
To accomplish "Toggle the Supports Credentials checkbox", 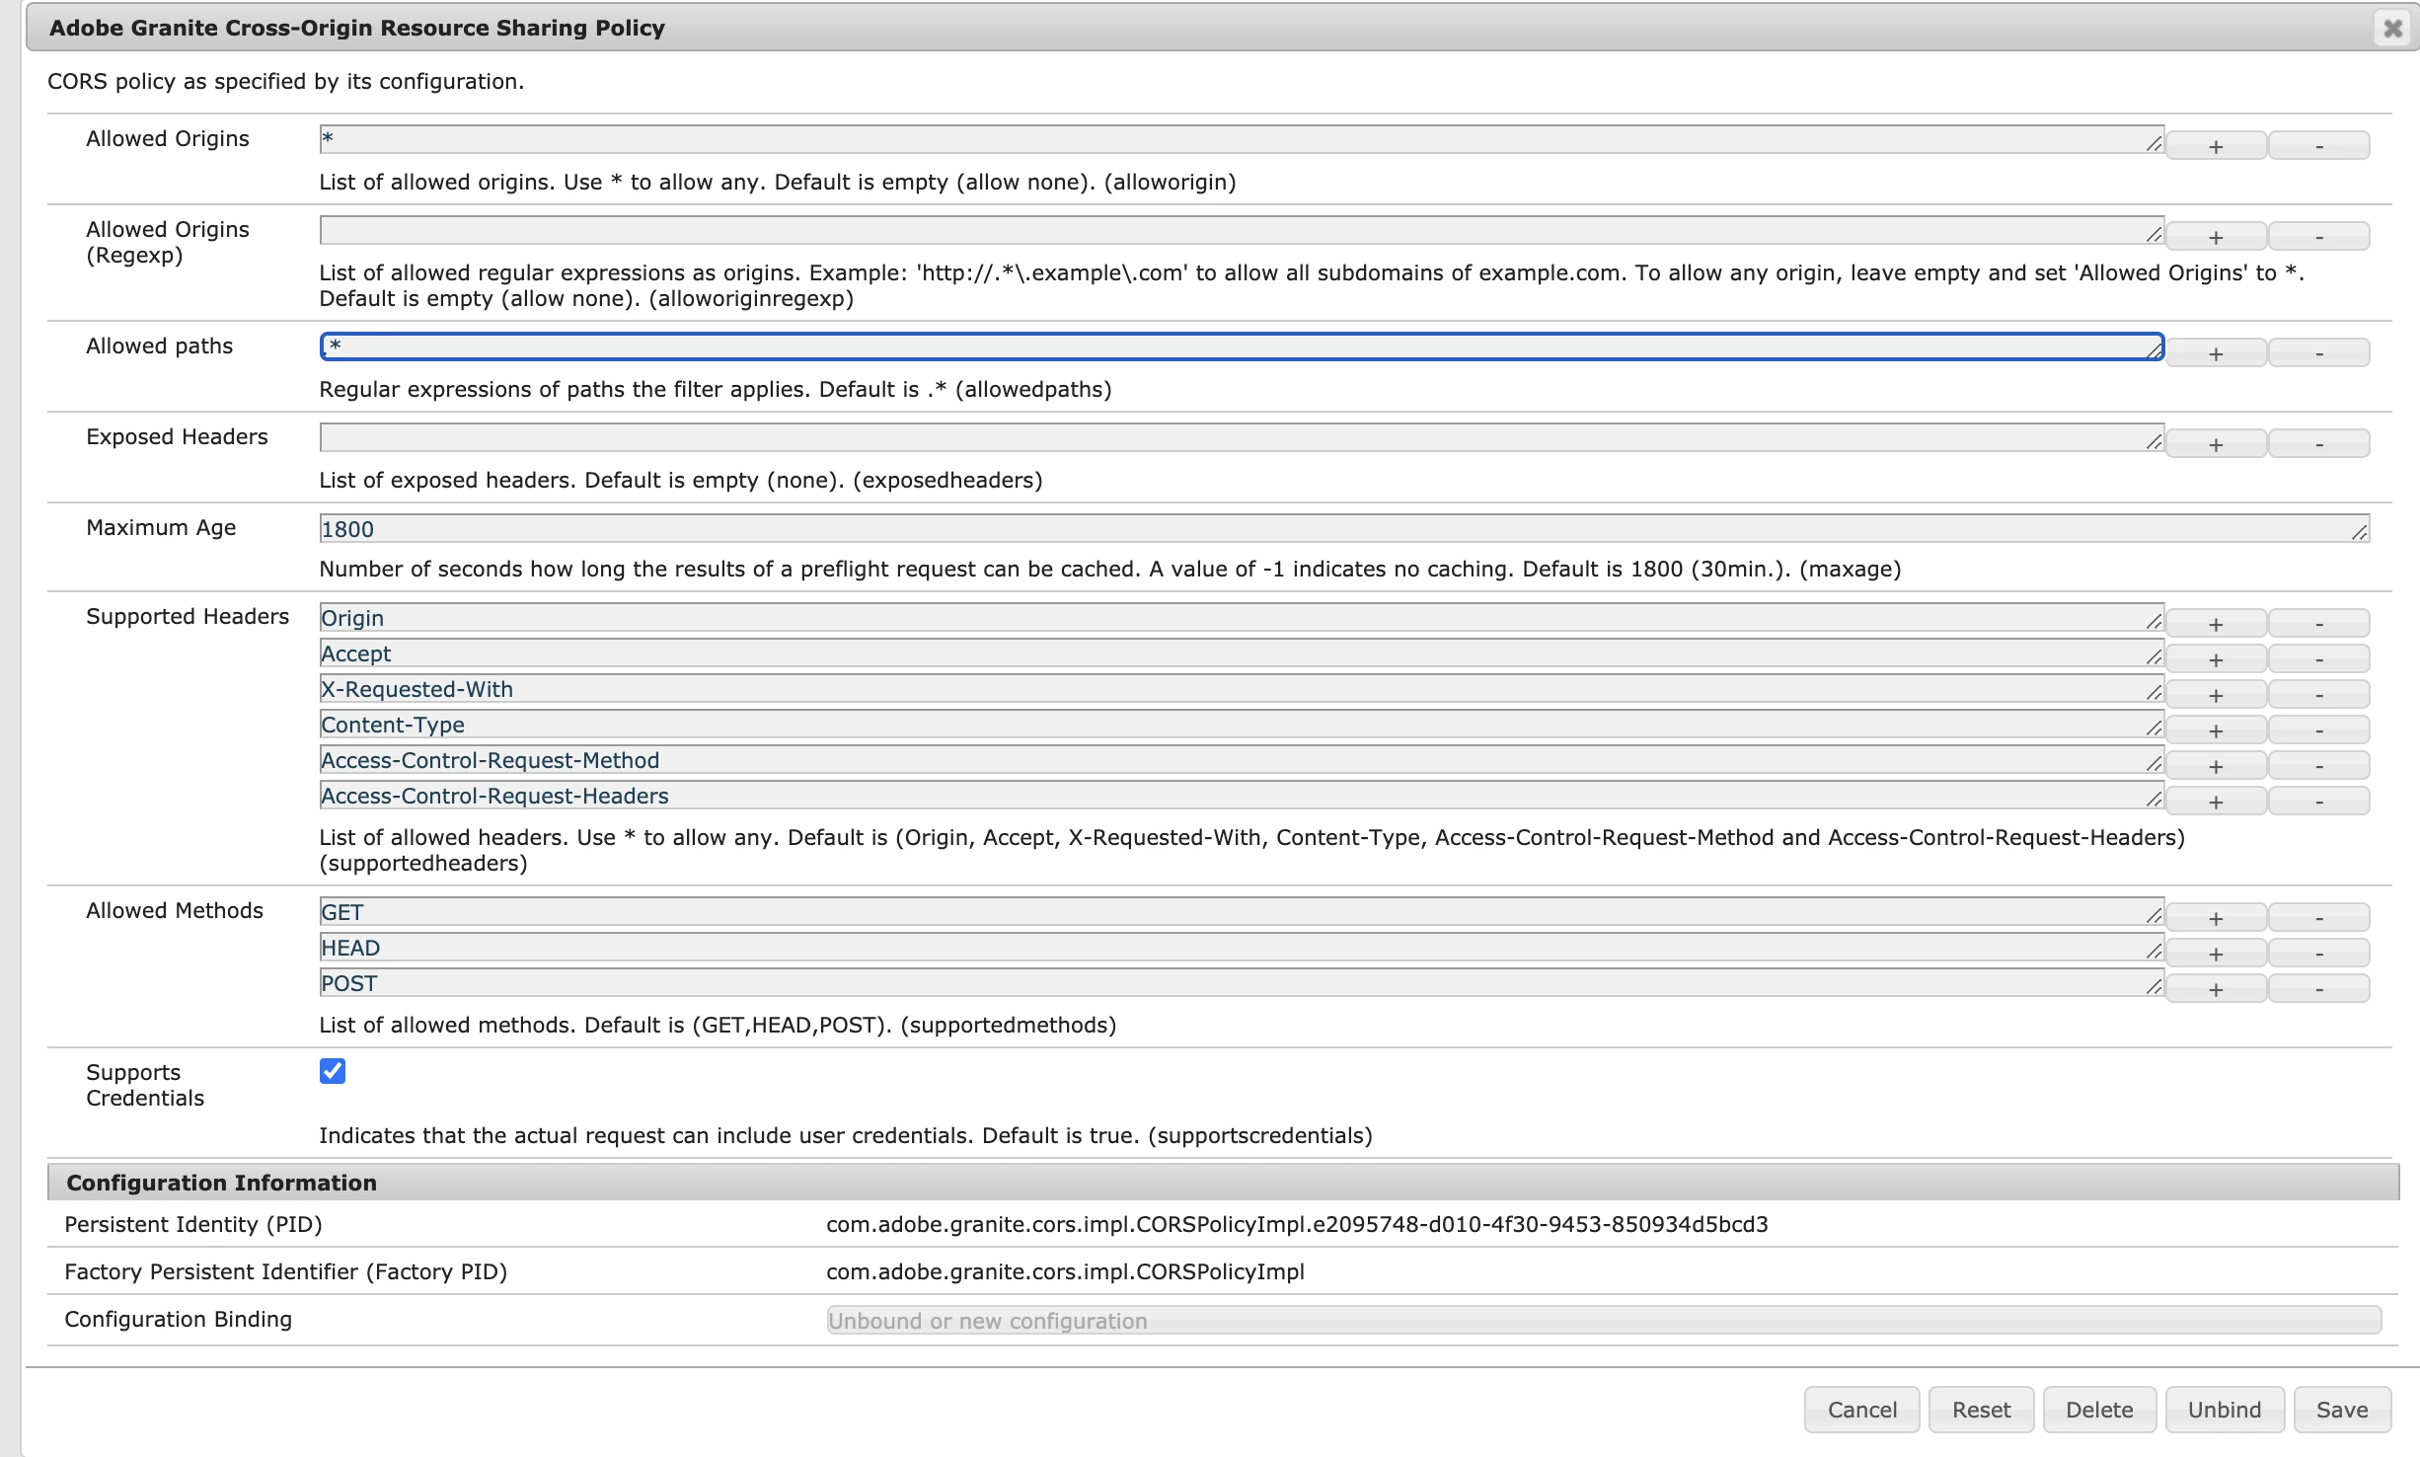I will (333, 1071).
